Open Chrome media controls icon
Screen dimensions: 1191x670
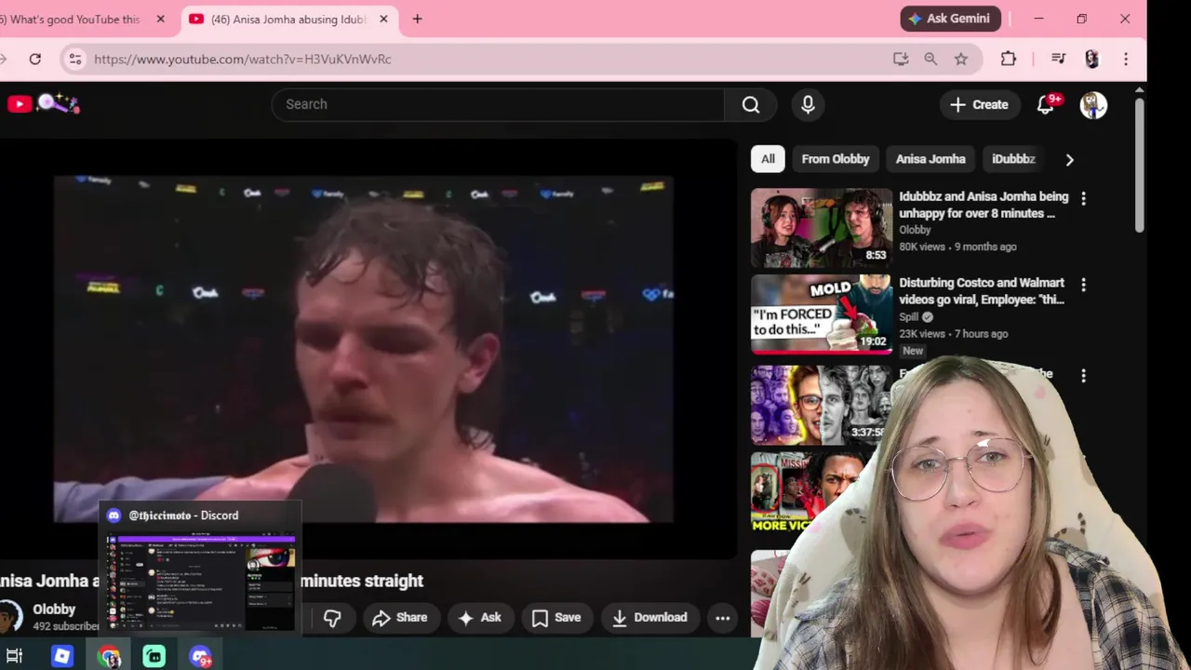(1058, 59)
